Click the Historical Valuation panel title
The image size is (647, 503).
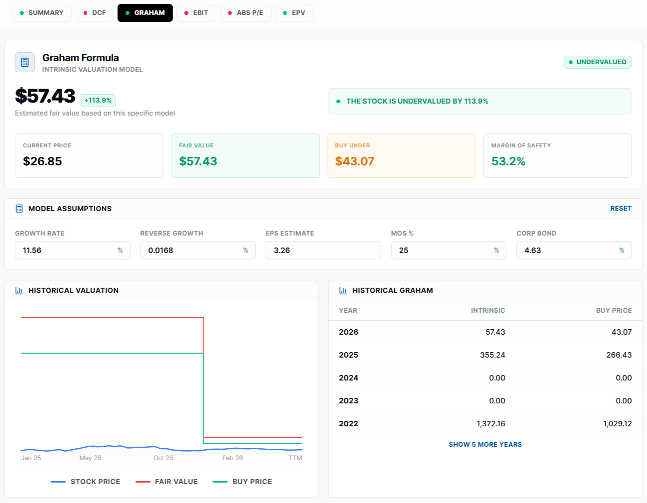tap(73, 290)
